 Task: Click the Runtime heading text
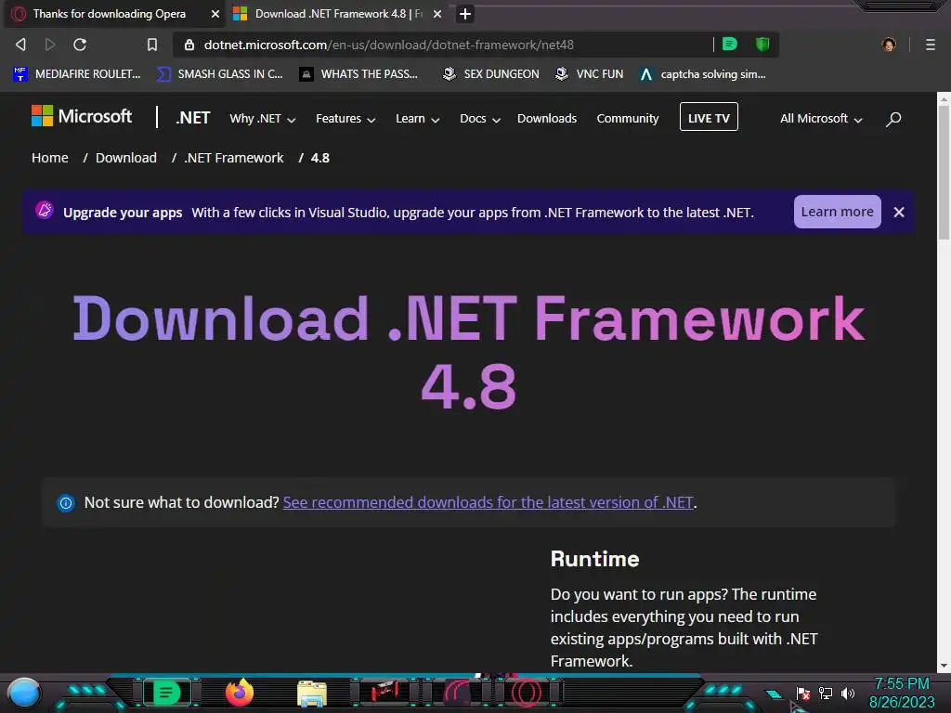click(x=594, y=558)
